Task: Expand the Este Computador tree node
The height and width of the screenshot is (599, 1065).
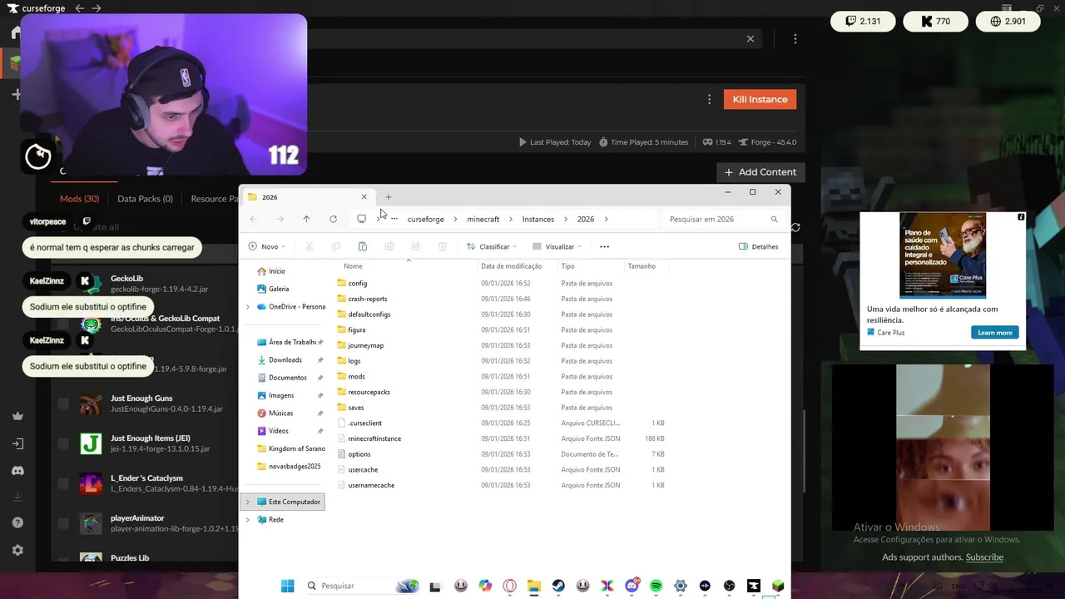Action: pos(247,502)
